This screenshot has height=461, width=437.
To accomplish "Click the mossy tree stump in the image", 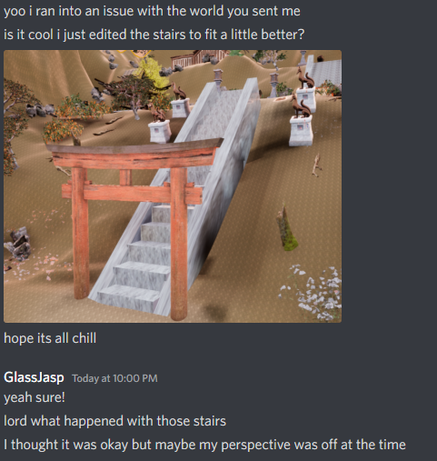I will click(286, 227).
